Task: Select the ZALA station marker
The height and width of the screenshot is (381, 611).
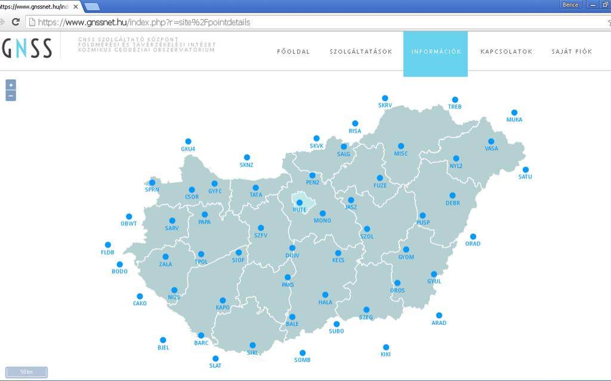Action: tap(166, 257)
